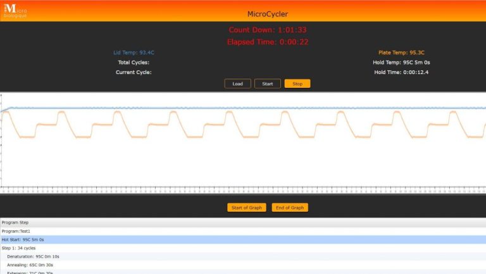Select the Denaturation: 95C 0m 10s row

click(243, 256)
